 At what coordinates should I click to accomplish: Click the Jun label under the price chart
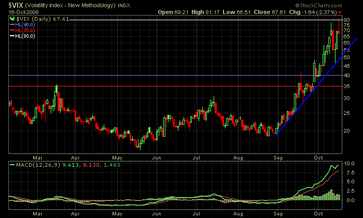pos(157,157)
